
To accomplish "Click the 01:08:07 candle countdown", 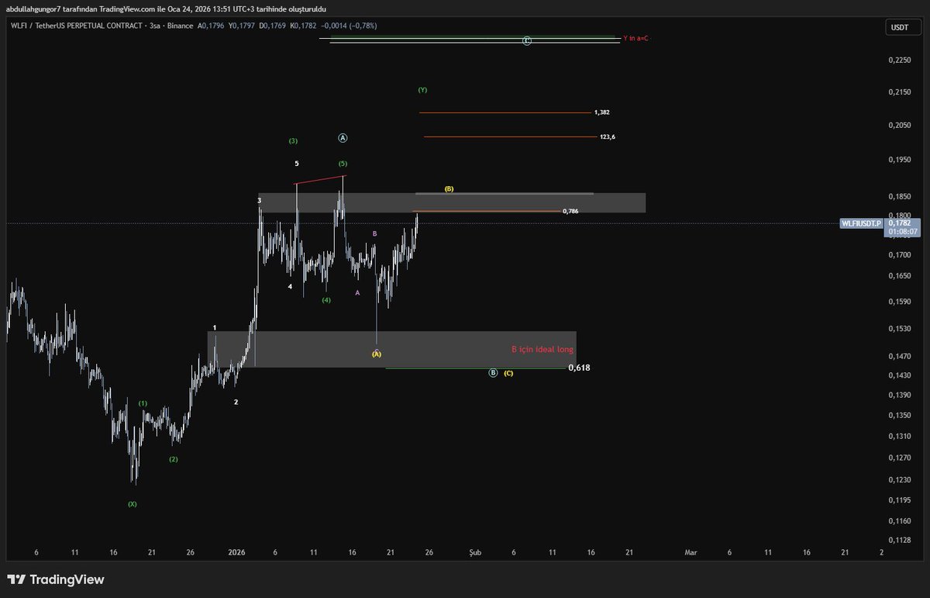I will pyautogui.click(x=903, y=231).
